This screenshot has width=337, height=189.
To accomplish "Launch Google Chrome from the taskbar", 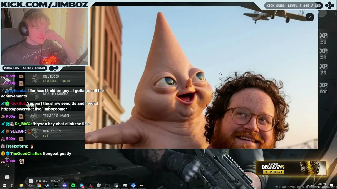I will (39, 186).
